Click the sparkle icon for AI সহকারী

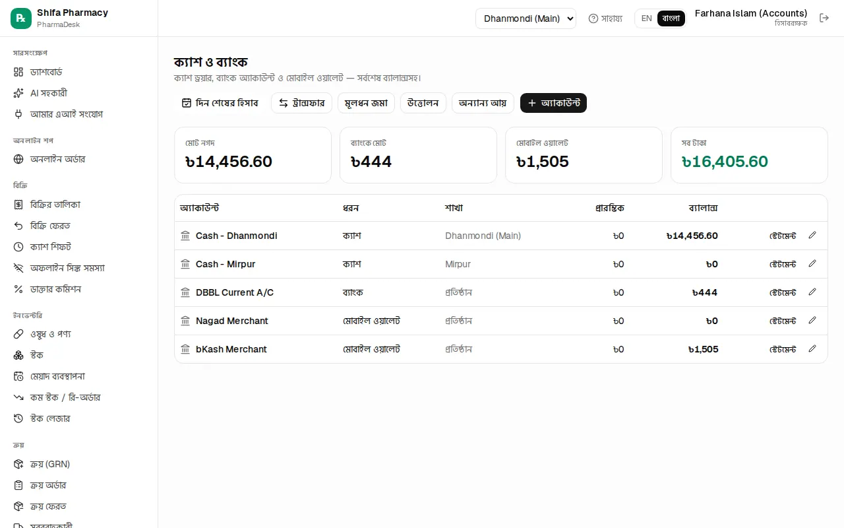coord(18,93)
